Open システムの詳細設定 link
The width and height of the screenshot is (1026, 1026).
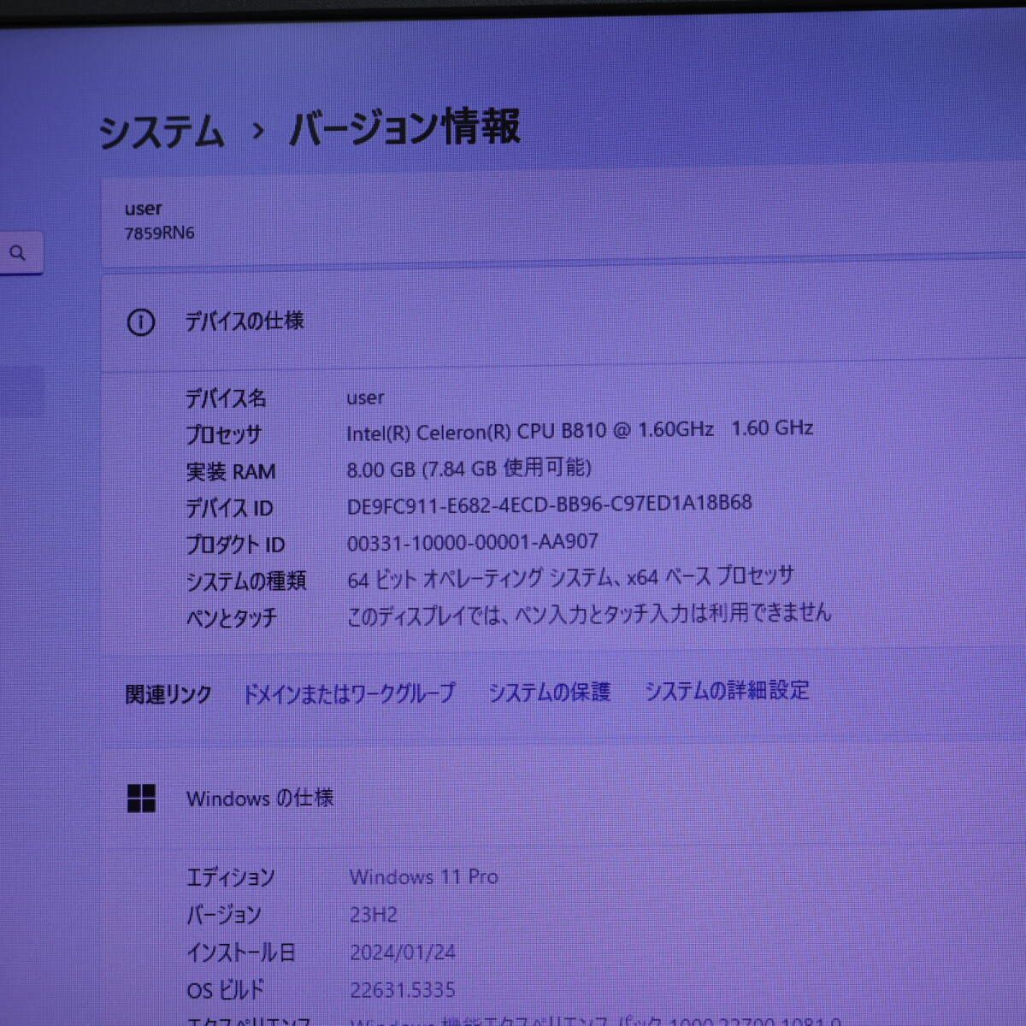click(x=727, y=690)
